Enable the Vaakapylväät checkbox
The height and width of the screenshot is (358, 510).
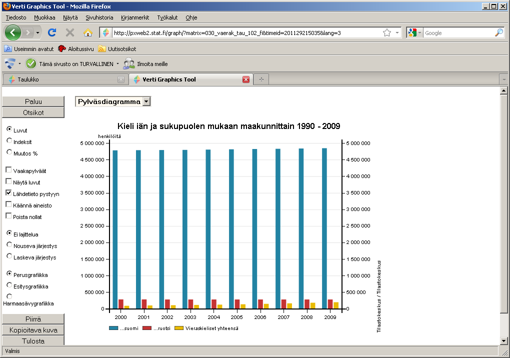[9, 169]
